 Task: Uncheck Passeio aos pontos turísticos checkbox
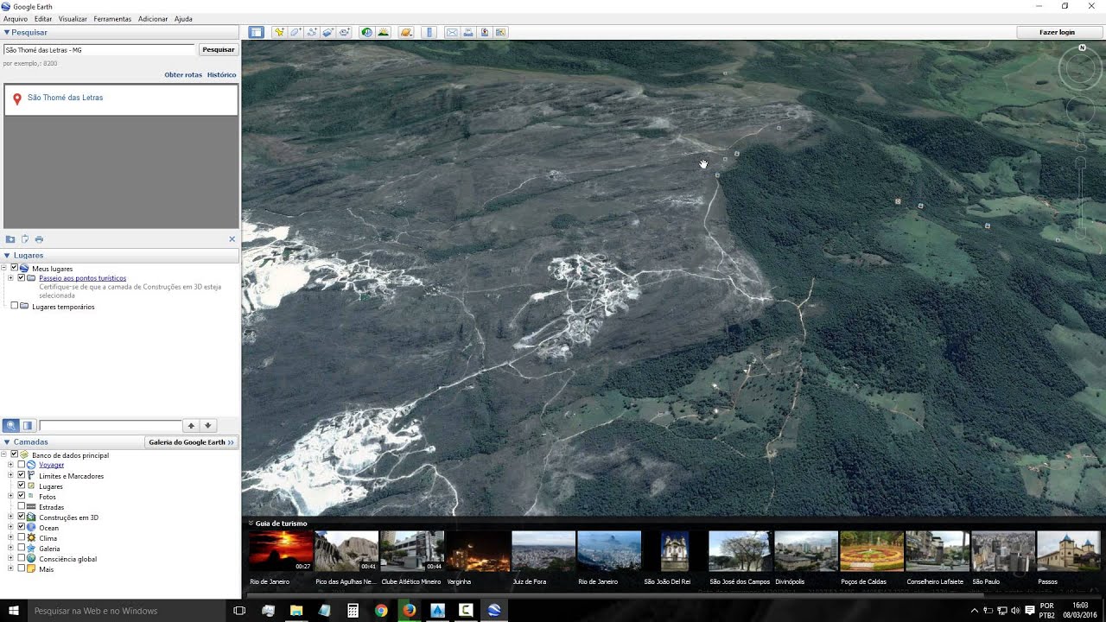point(22,278)
